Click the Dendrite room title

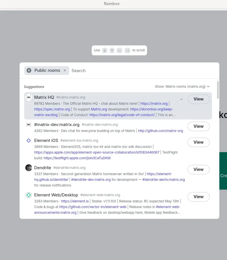43,168
